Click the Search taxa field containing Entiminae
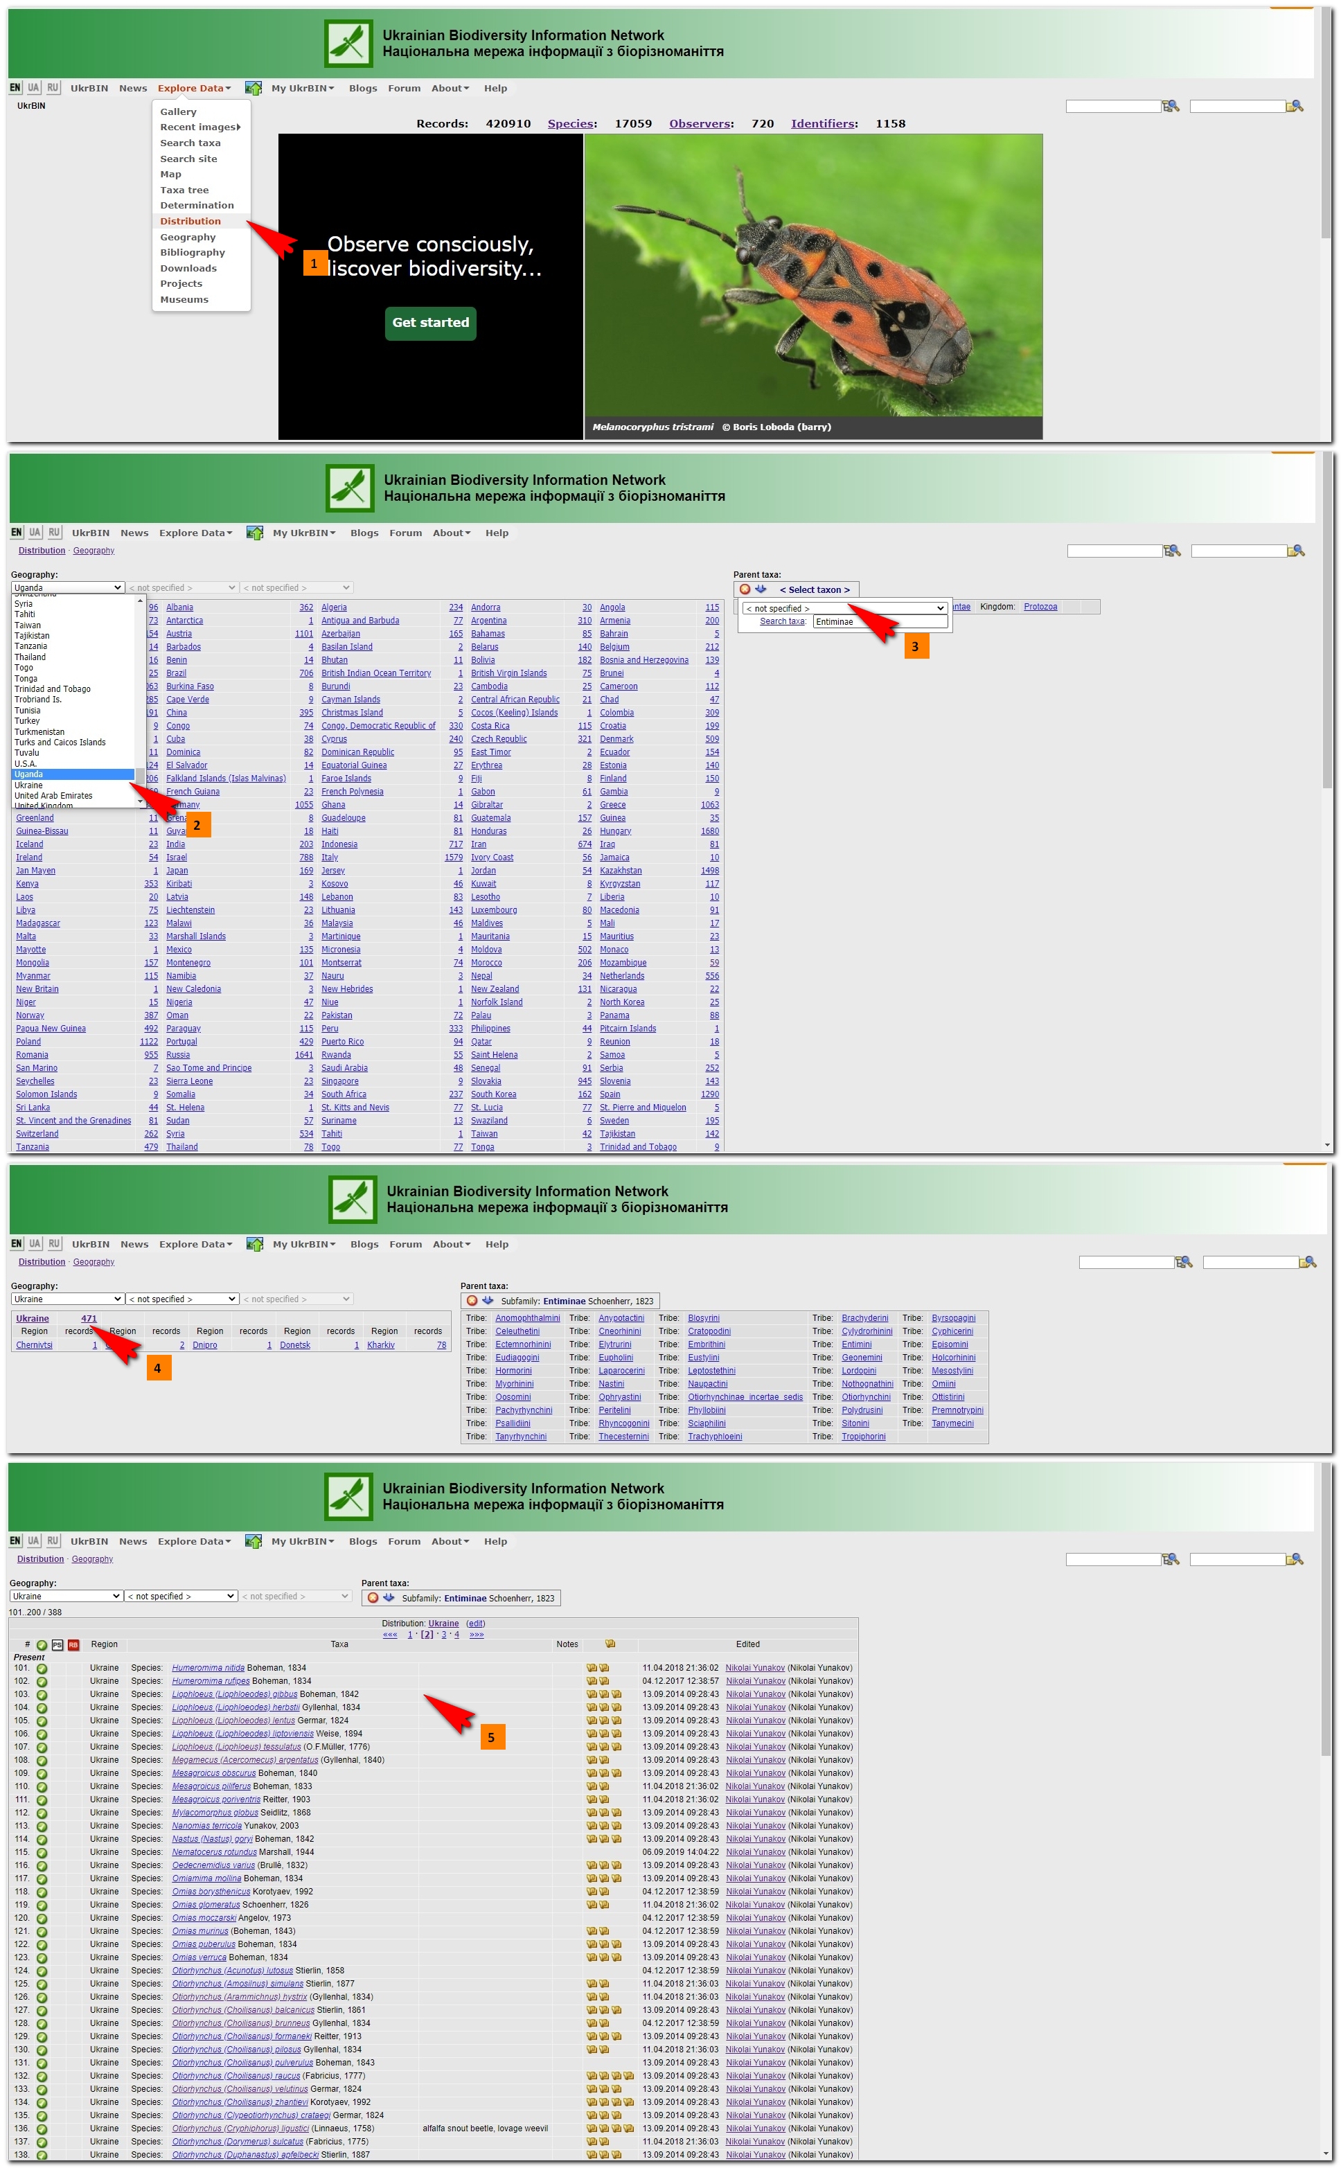The height and width of the screenshot is (2168, 1341). tap(880, 621)
